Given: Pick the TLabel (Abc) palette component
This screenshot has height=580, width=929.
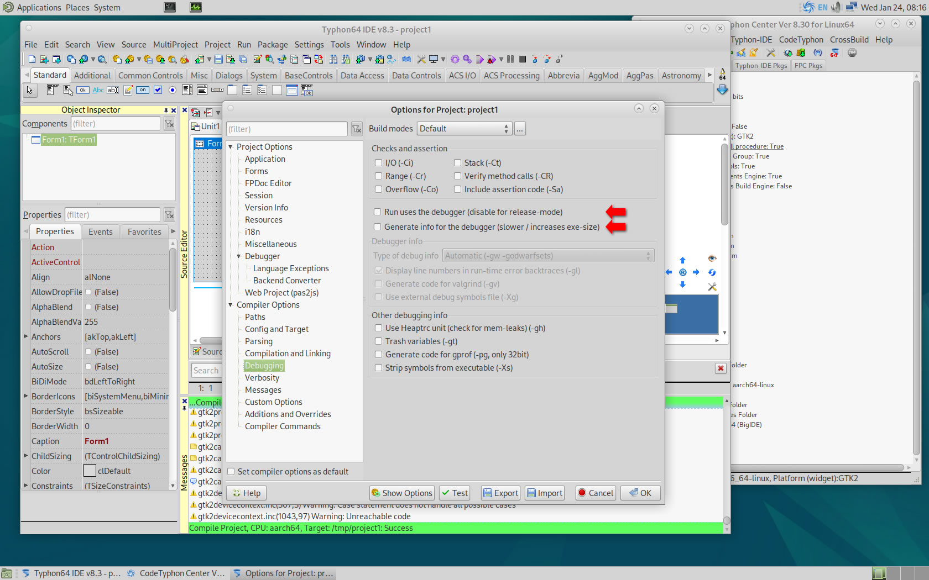Looking at the screenshot, I should (x=98, y=90).
